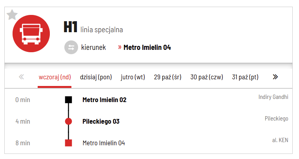Click the Metro Imielin 04 direction heading
Screen dimensions: 299x159
click(x=147, y=48)
